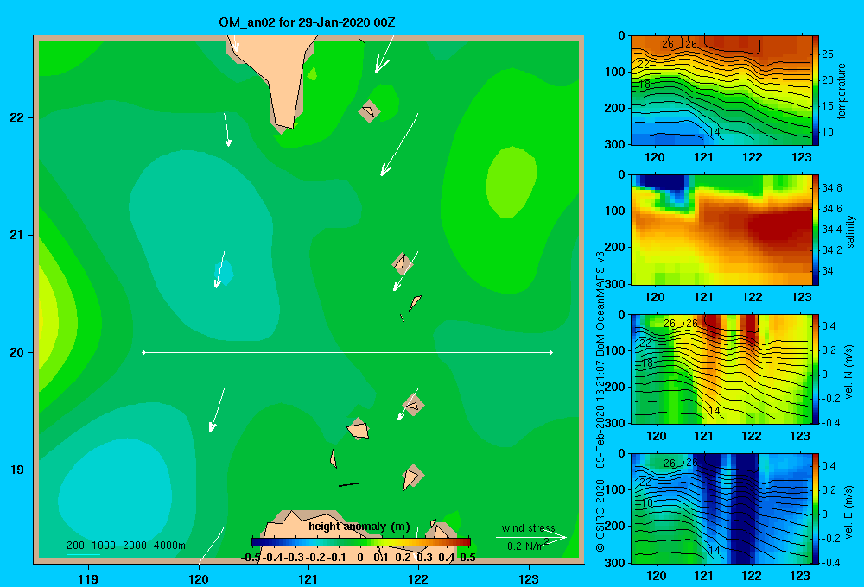The width and height of the screenshot is (864, 587).
Task: Click longitude label 123 below main map
Action: tap(529, 578)
